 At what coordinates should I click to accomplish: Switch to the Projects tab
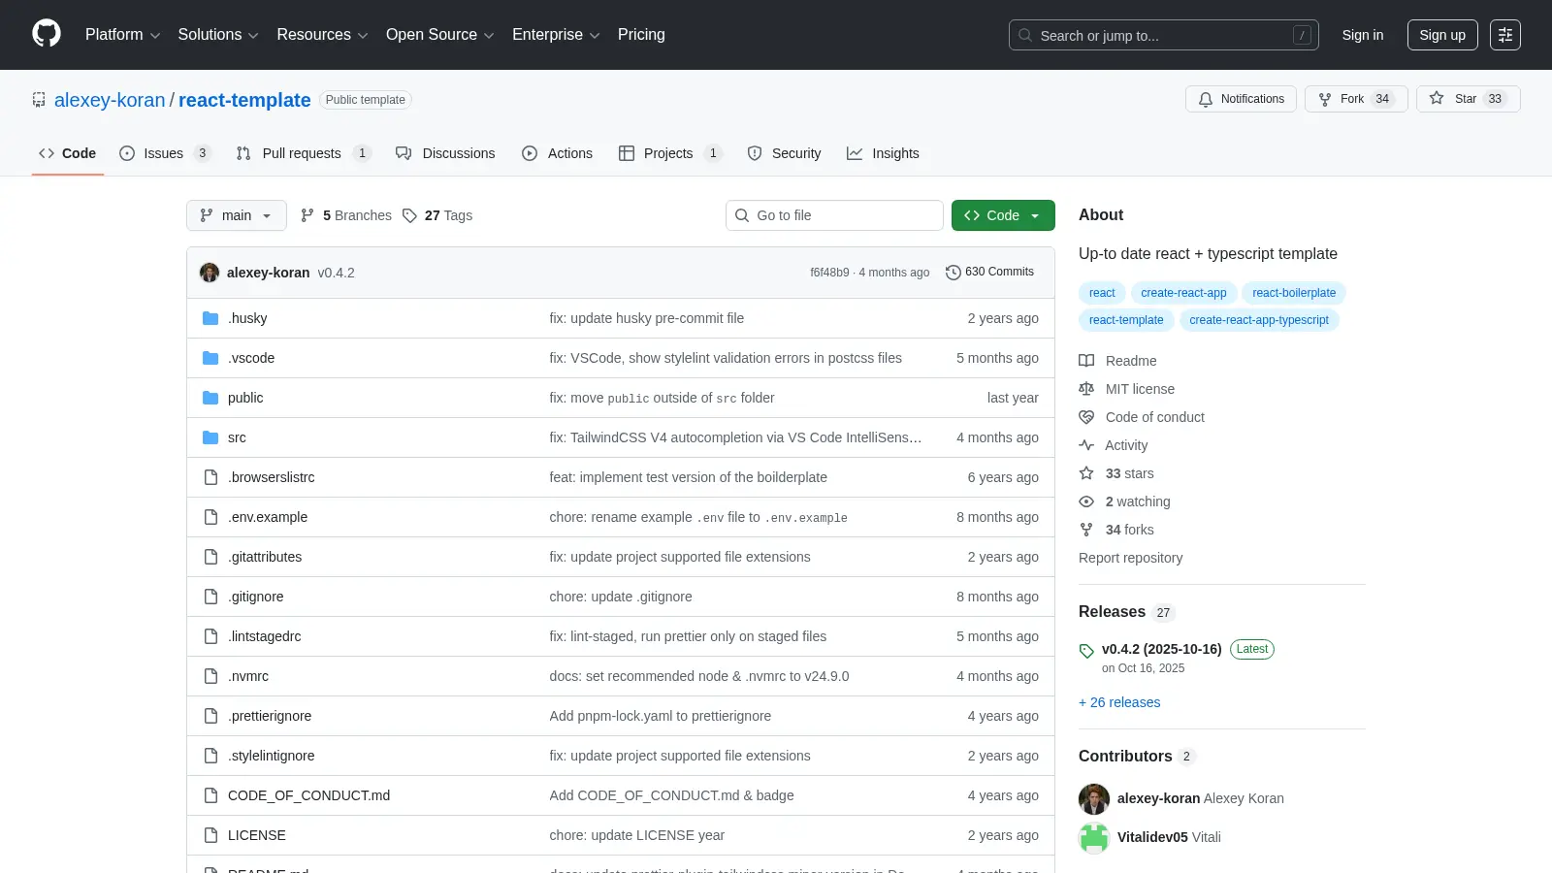pos(670,153)
